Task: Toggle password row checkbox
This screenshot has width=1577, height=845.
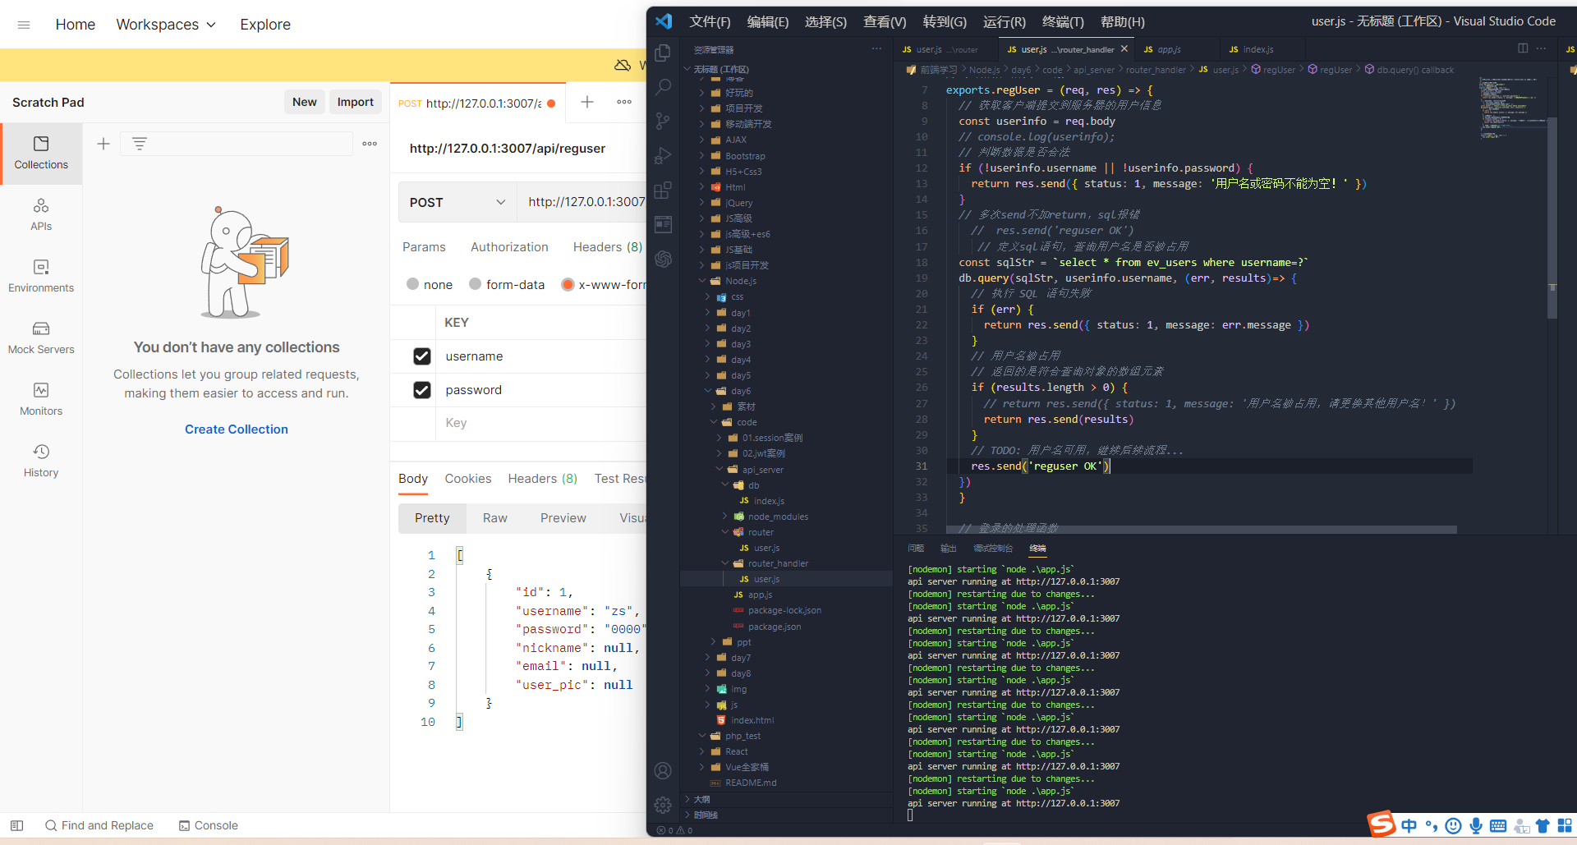Action: pyautogui.click(x=422, y=390)
